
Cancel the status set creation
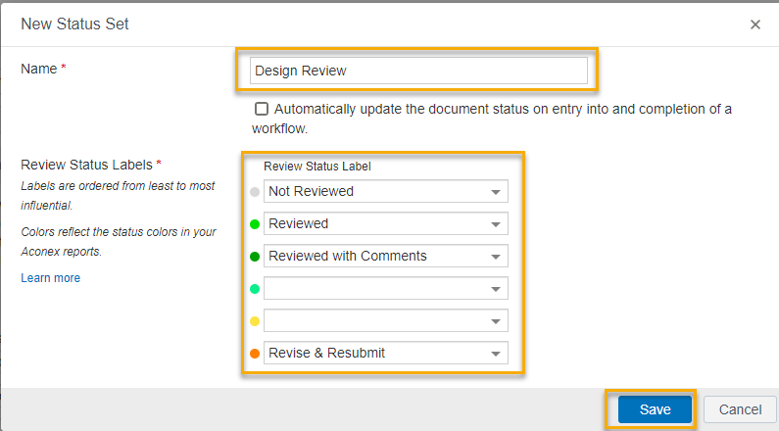point(740,409)
